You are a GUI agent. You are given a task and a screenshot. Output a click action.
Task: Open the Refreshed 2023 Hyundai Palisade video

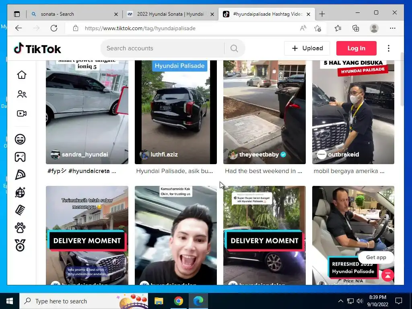[x=353, y=235]
